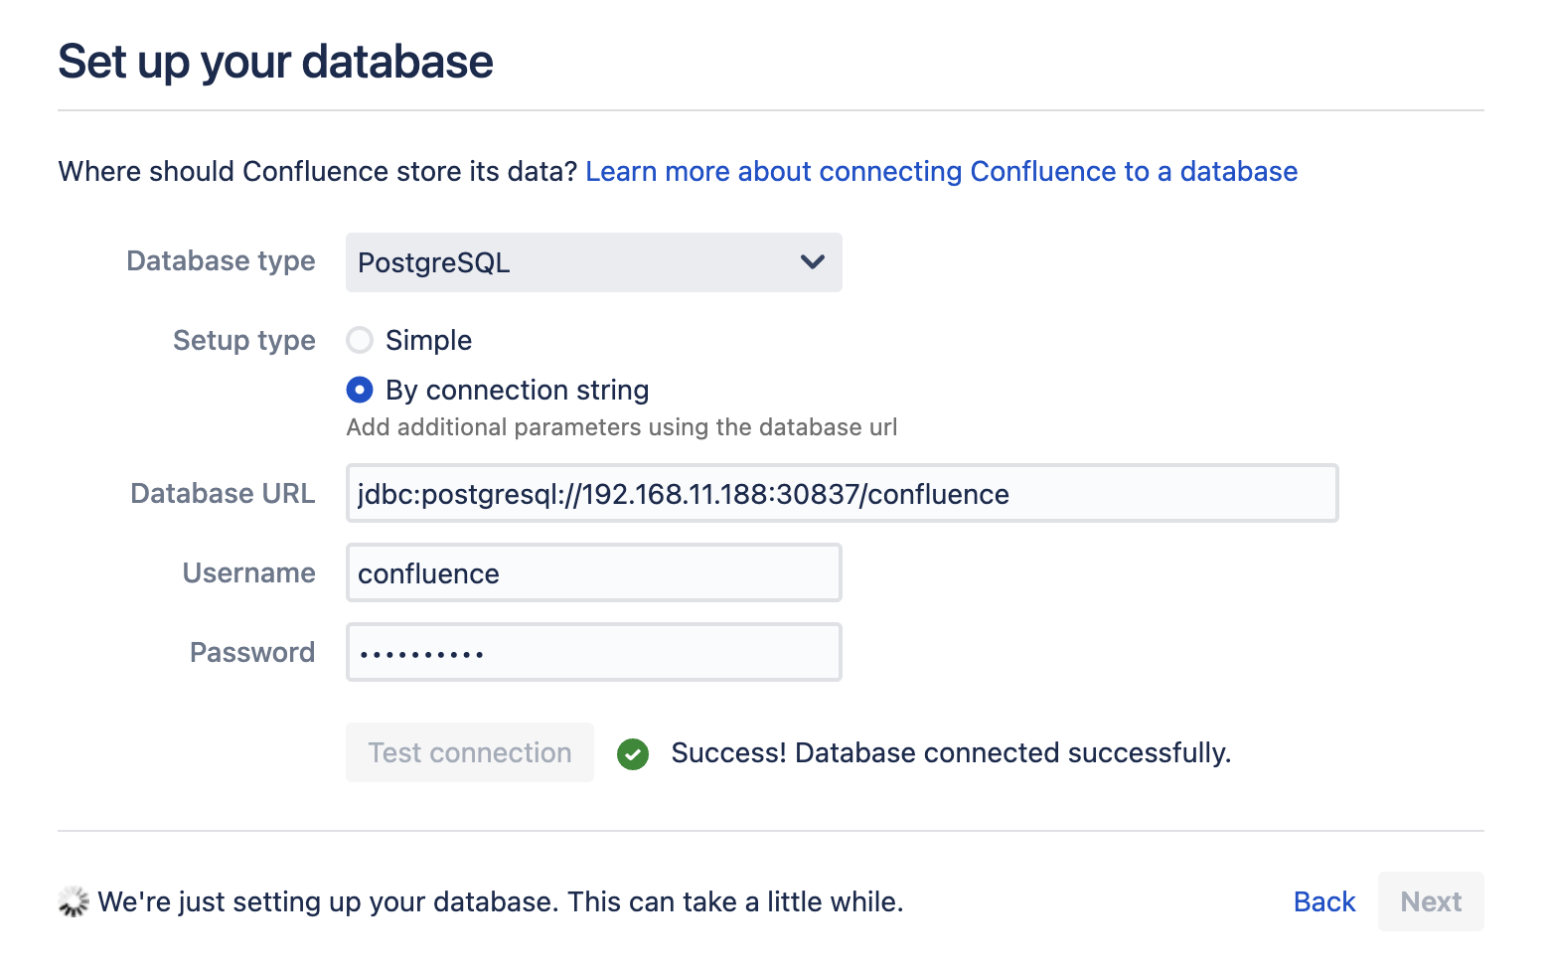
Task: Click the 'Simple' label text
Action: coord(428,341)
